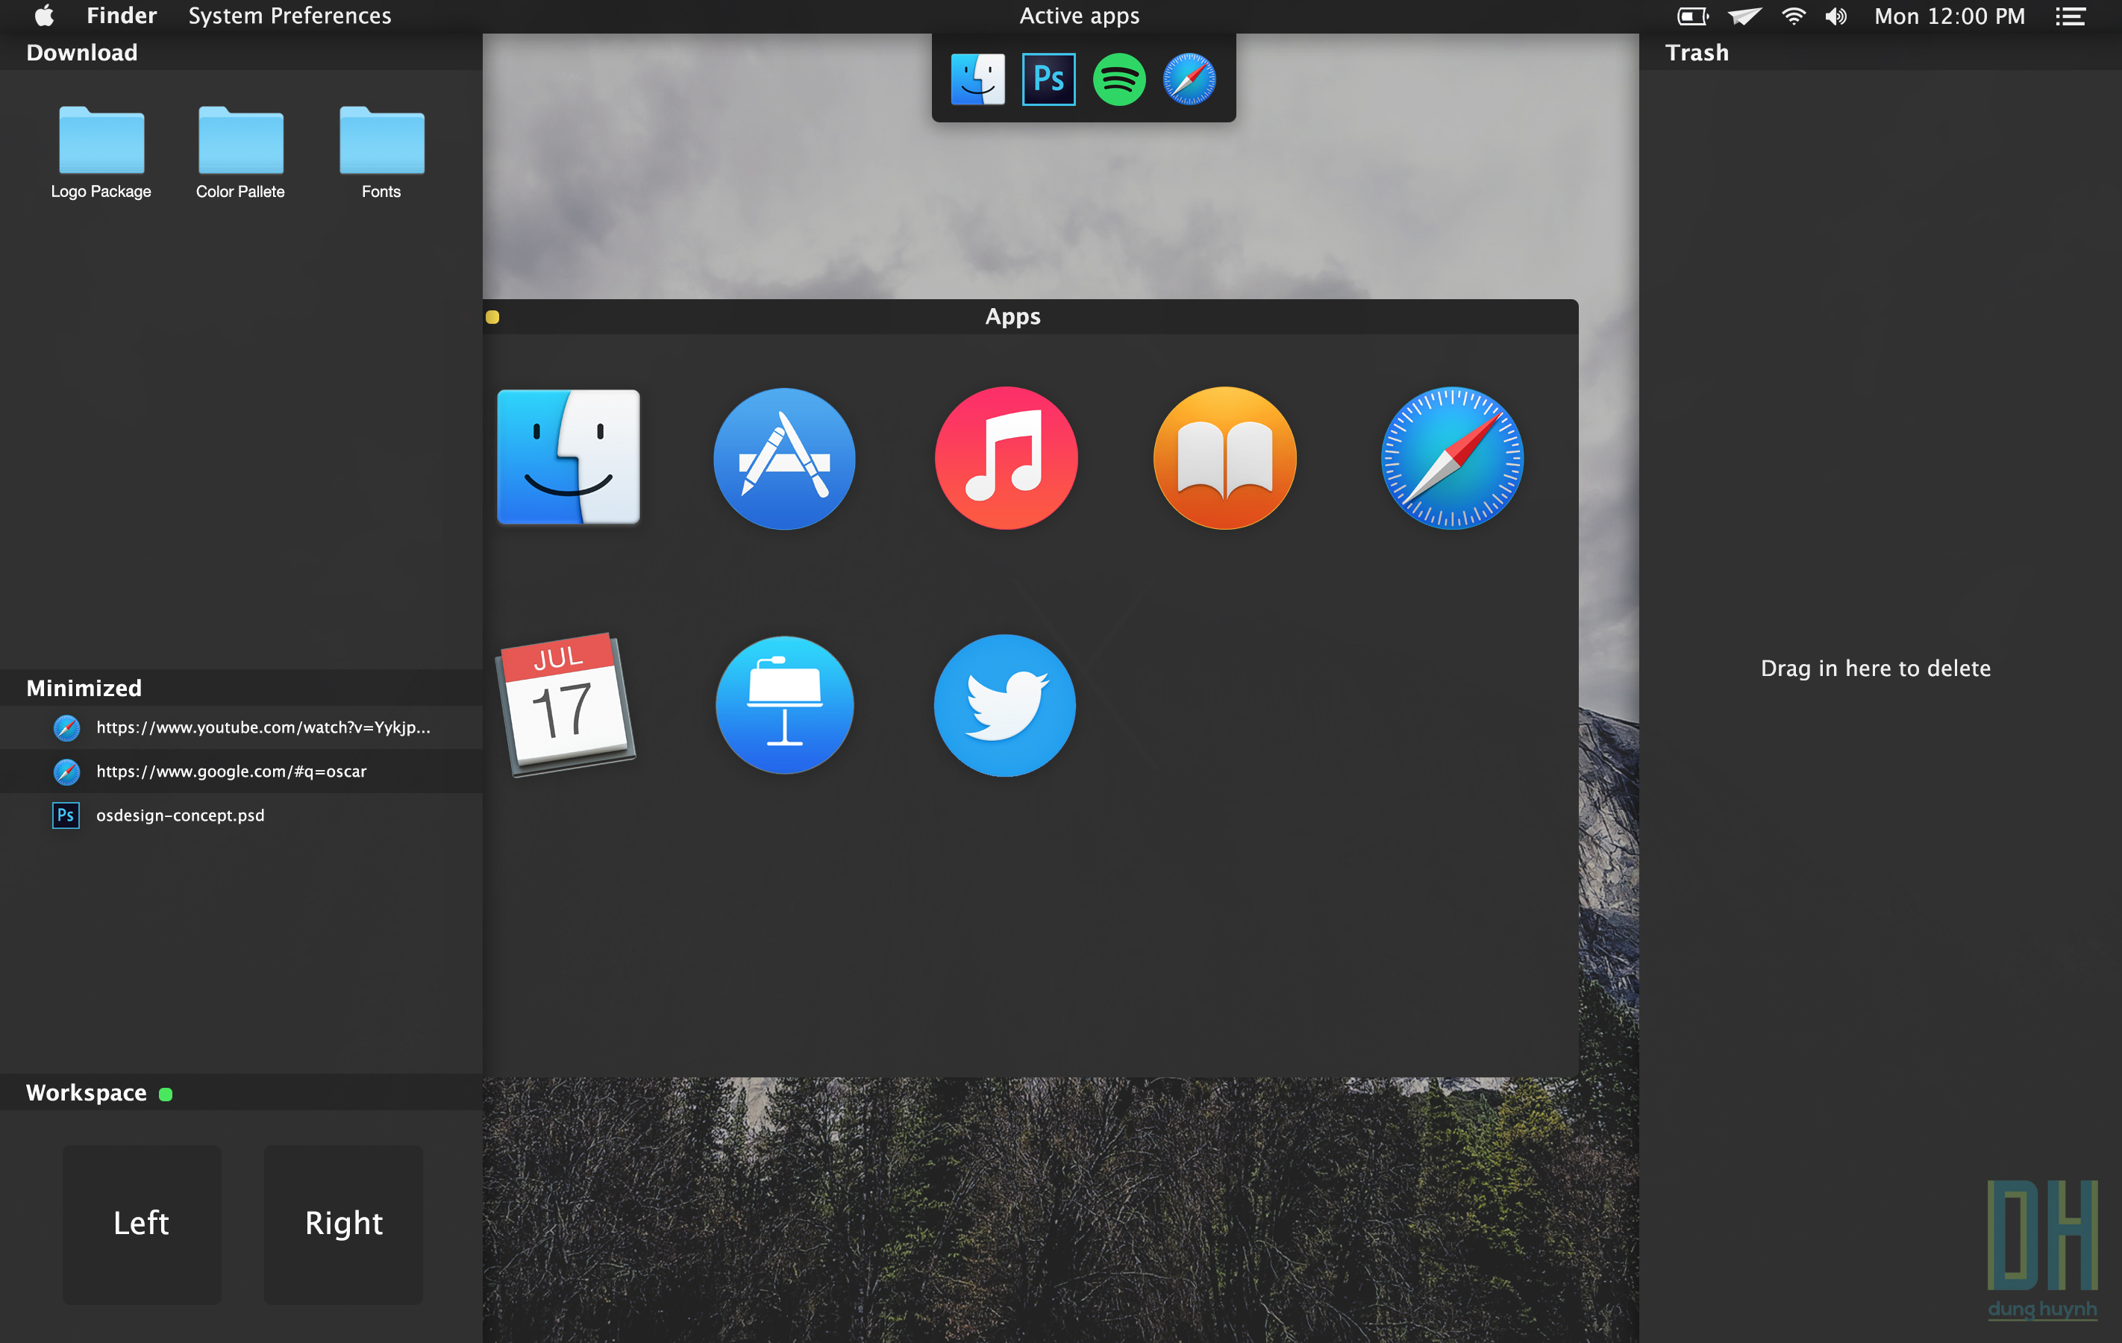Select the Left workspace button
This screenshot has width=2122, height=1343.
(x=141, y=1224)
